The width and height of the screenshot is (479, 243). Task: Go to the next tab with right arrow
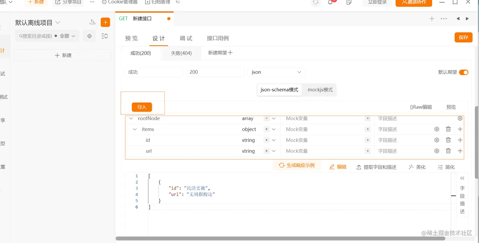[467, 19]
